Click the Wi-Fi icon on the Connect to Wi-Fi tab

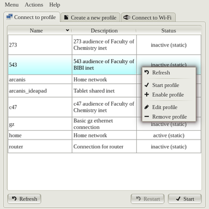[126, 17]
